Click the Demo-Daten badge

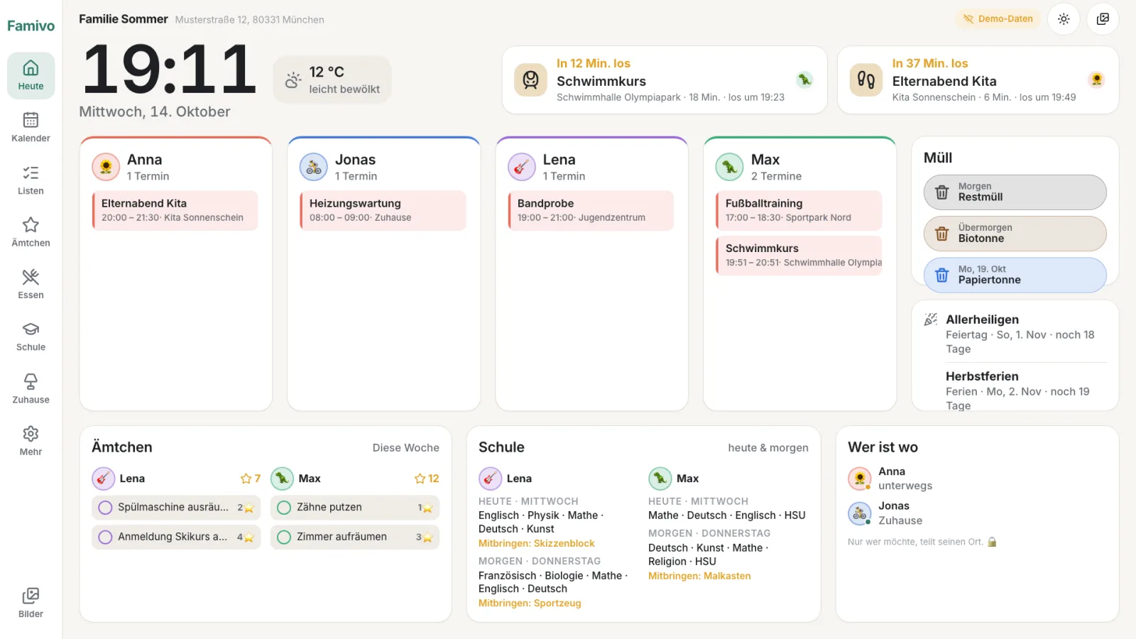tap(998, 19)
